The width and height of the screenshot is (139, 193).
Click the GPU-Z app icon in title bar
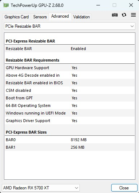6,5
